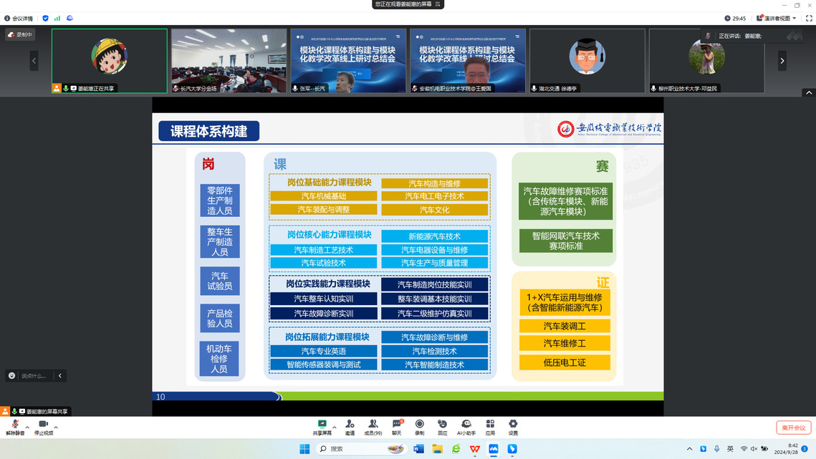Screen dimensions: 816x459
Task: Click the Record (录制) icon
Action: click(x=420, y=427)
